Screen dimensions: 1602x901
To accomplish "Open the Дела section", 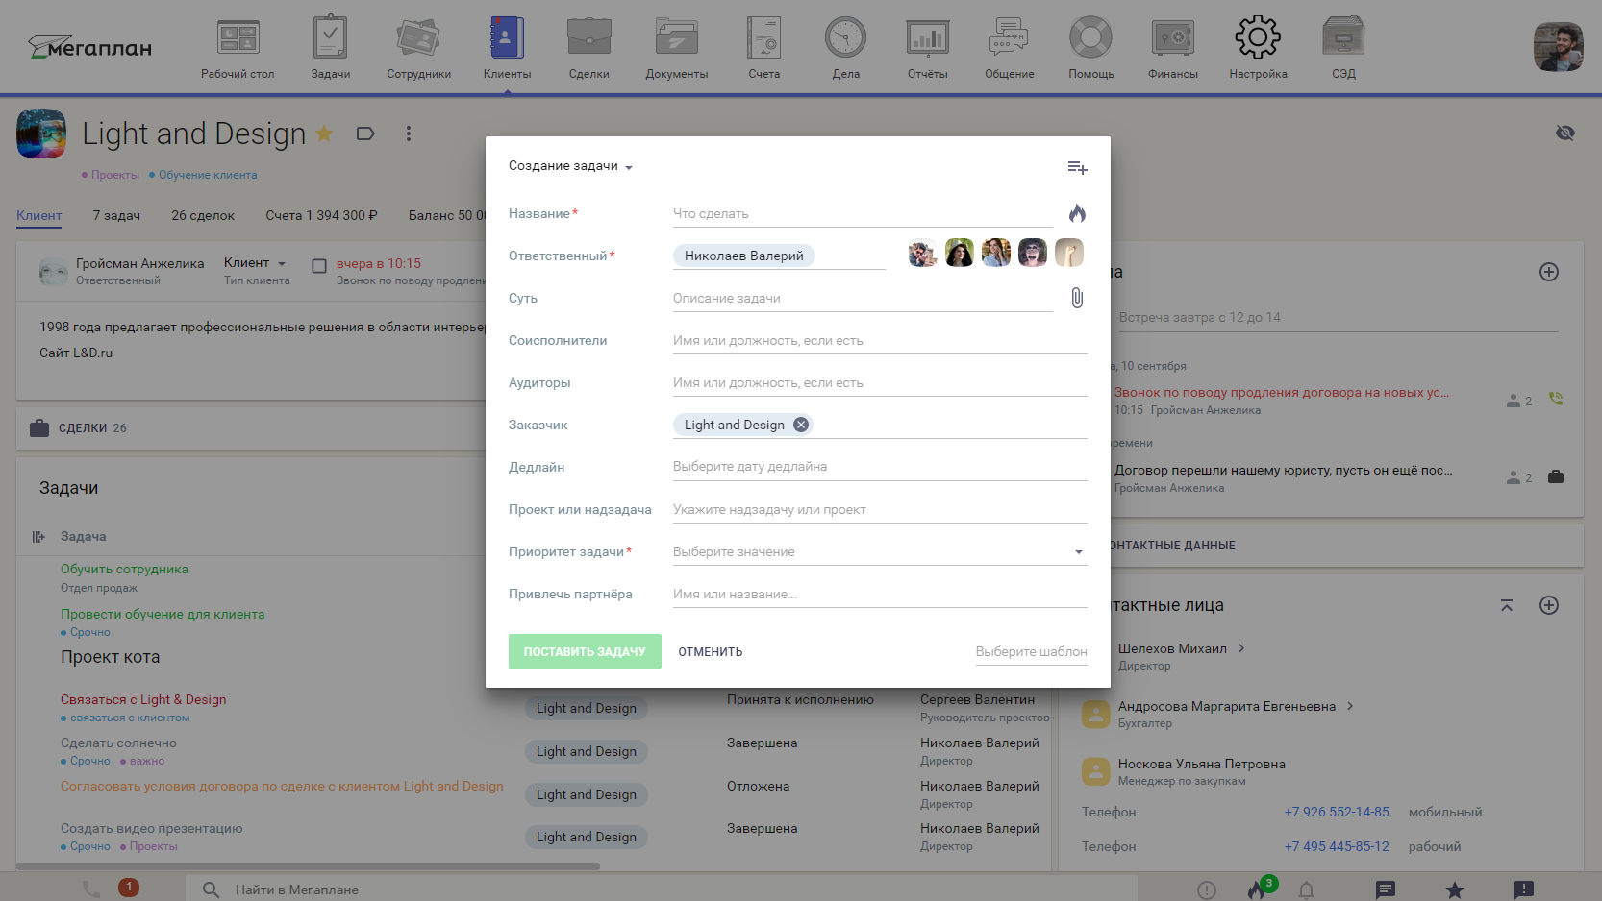I will click(x=846, y=48).
